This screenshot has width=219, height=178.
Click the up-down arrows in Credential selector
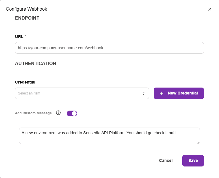143,93
